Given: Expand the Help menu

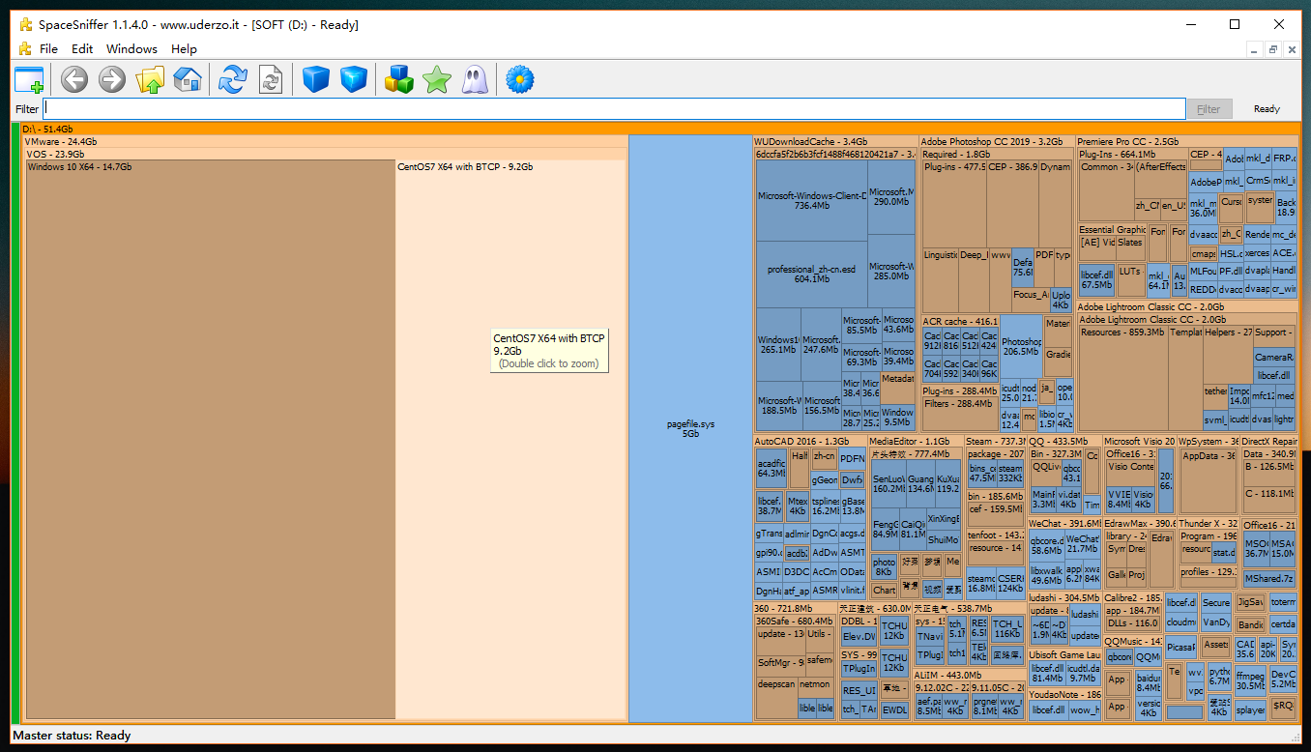Looking at the screenshot, I should [184, 48].
